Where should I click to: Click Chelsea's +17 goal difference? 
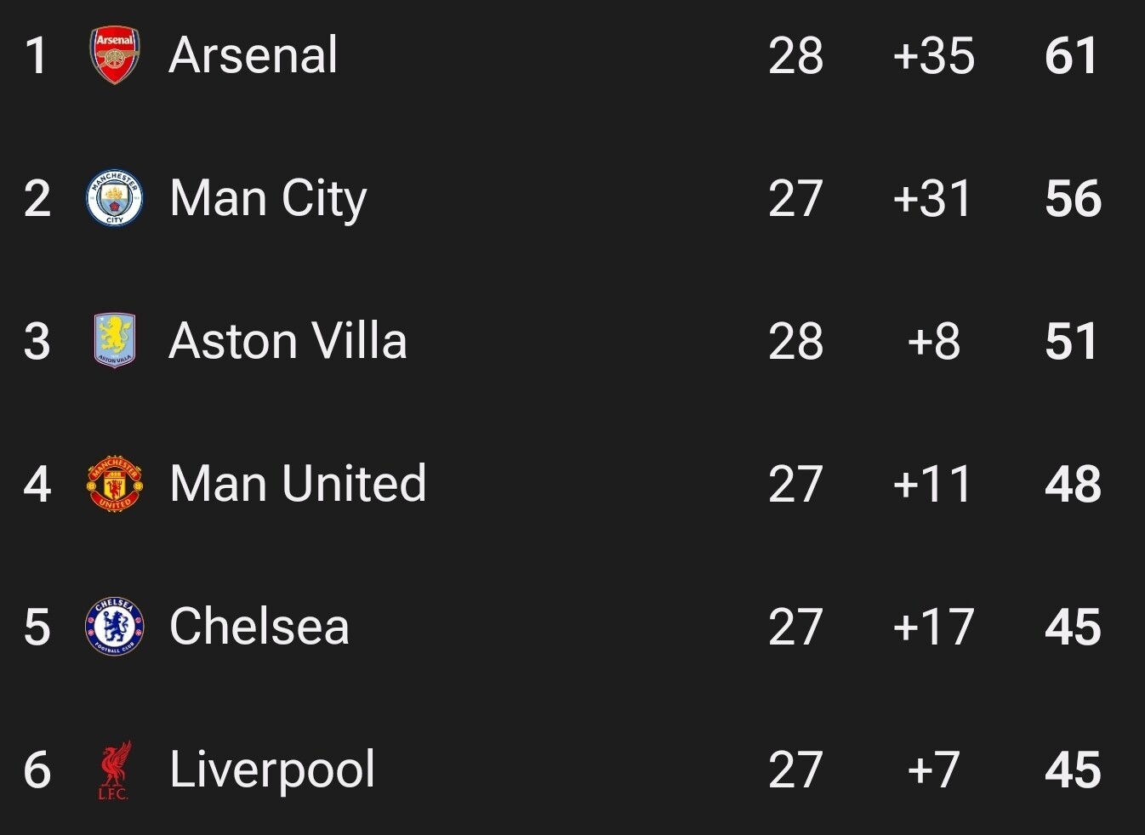tap(934, 628)
